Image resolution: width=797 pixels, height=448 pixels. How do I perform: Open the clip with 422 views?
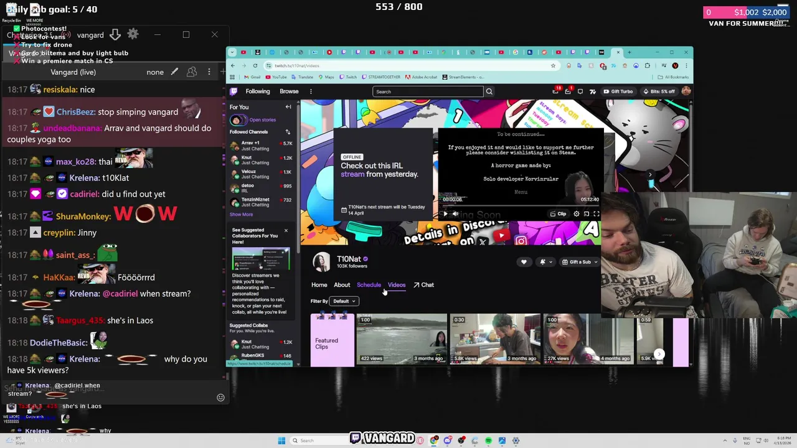(402, 339)
